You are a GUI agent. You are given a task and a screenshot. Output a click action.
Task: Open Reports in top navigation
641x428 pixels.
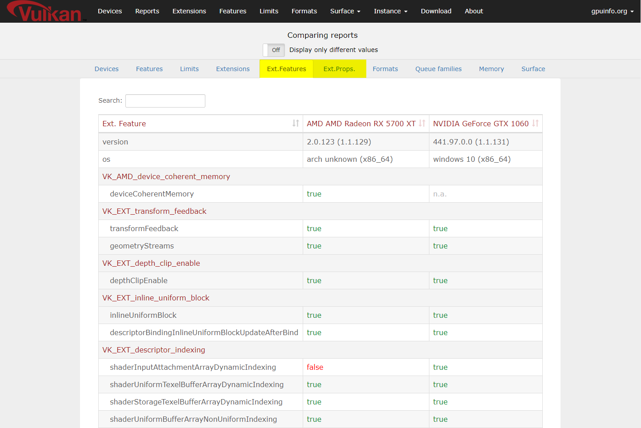[x=147, y=11]
